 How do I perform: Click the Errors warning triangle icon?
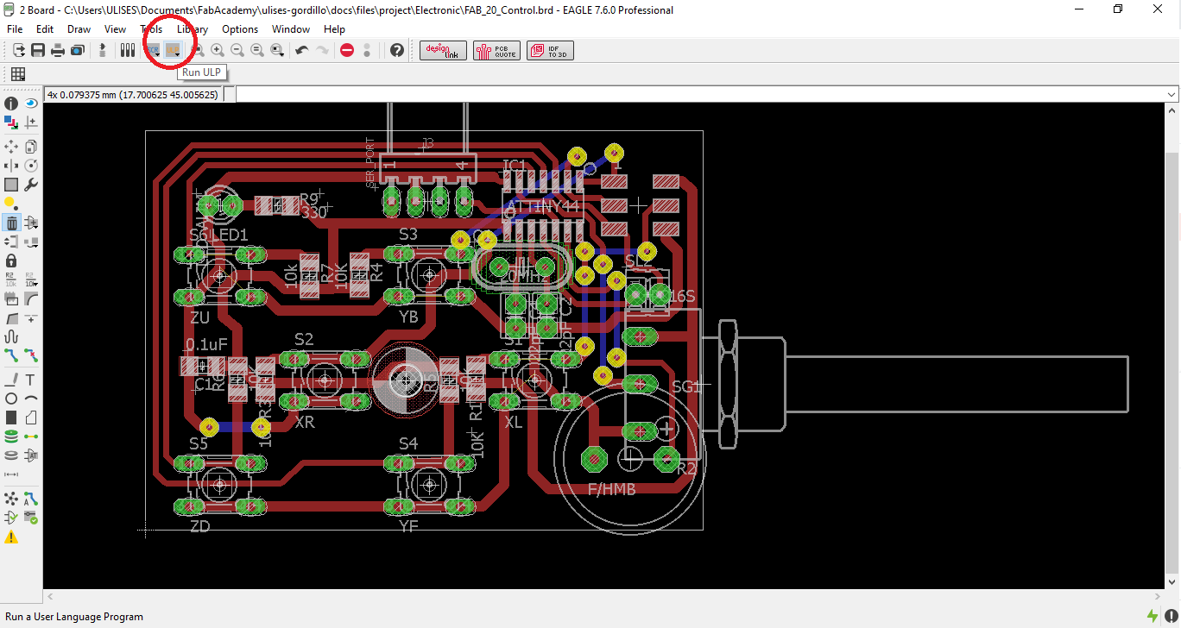[11, 537]
